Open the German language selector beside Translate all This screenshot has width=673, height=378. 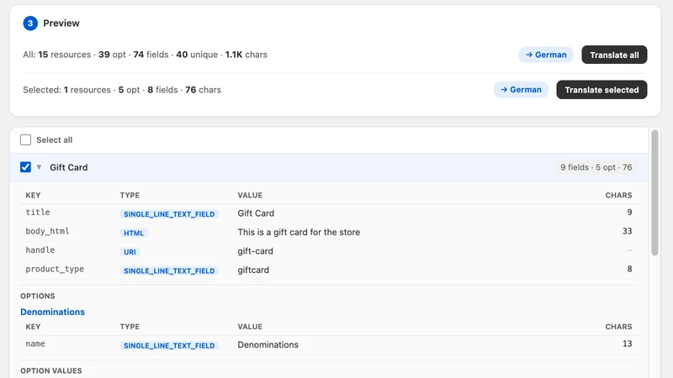[545, 55]
